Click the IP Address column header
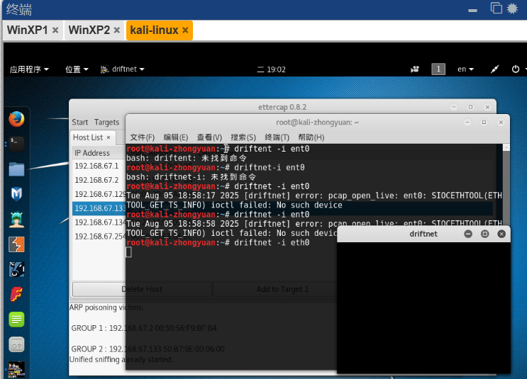527x379 pixels. pos(99,153)
